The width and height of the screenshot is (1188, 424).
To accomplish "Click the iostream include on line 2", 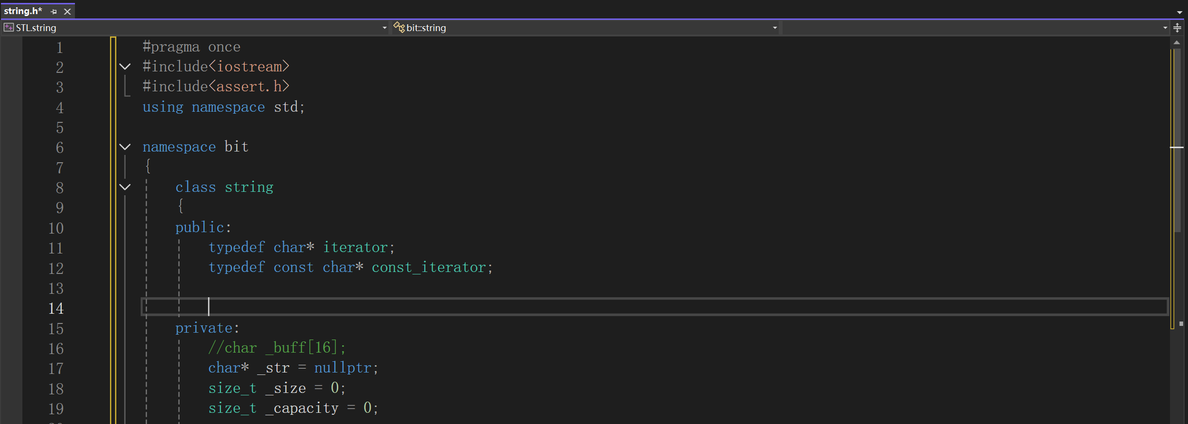I will point(249,67).
